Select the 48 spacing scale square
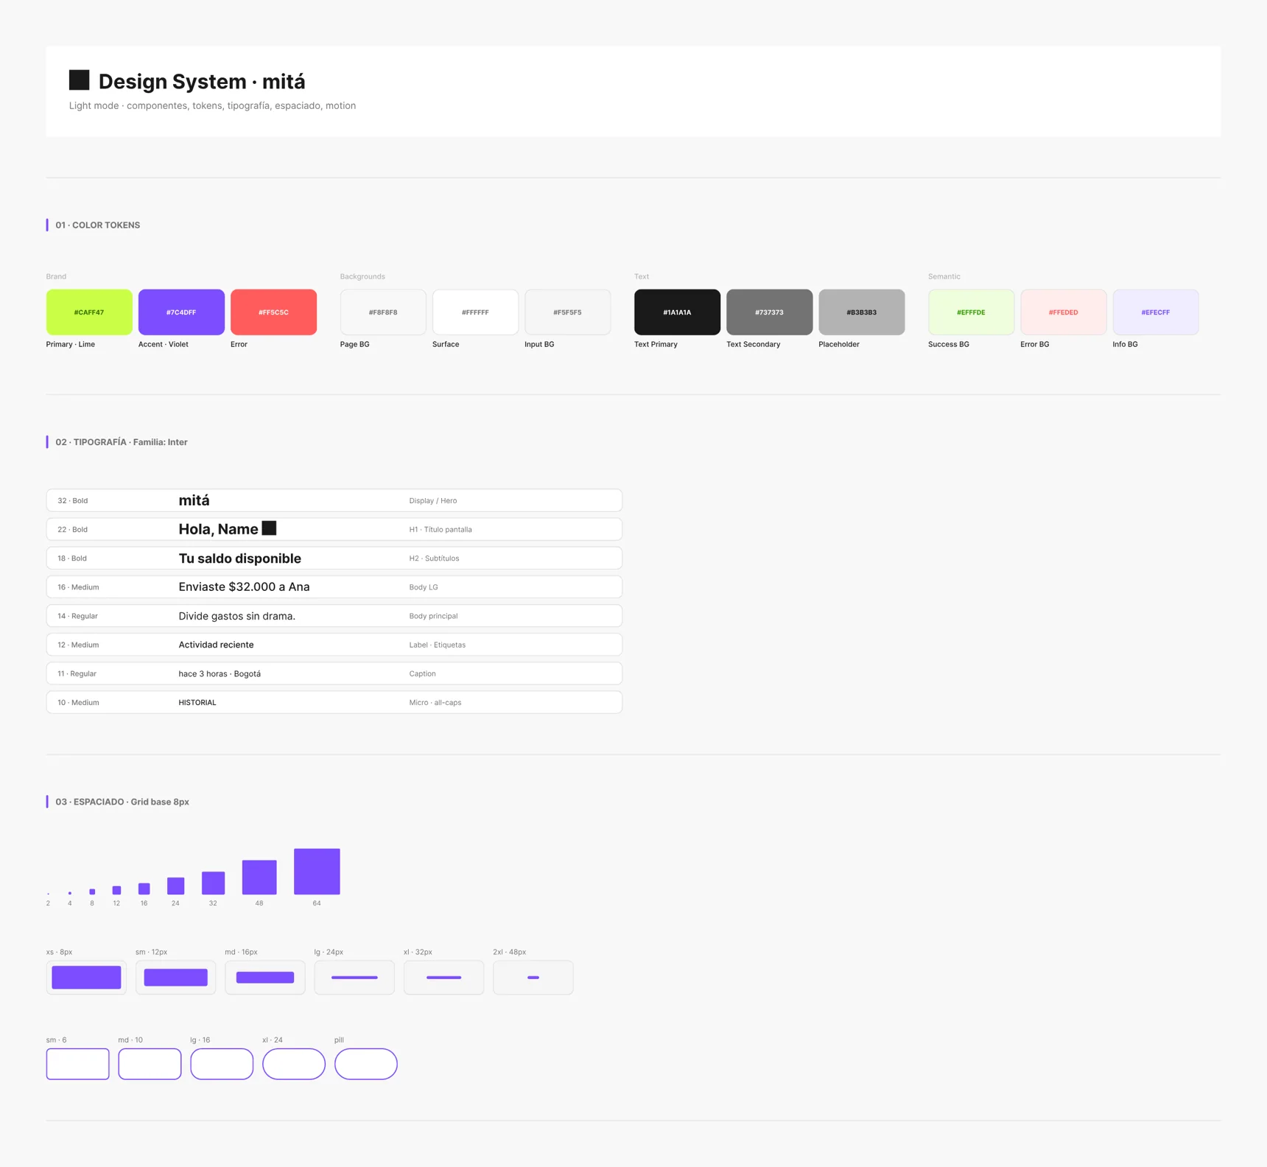This screenshot has width=1267, height=1167. (x=259, y=877)
